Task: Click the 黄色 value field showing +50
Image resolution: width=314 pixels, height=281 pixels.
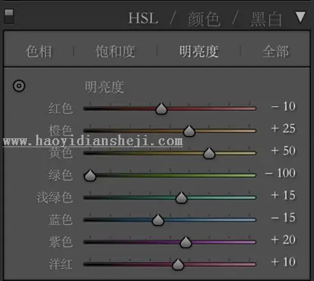Action: pos(283,151)
